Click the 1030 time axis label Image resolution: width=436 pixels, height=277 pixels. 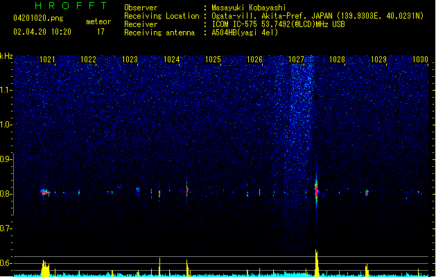point(420,60)
